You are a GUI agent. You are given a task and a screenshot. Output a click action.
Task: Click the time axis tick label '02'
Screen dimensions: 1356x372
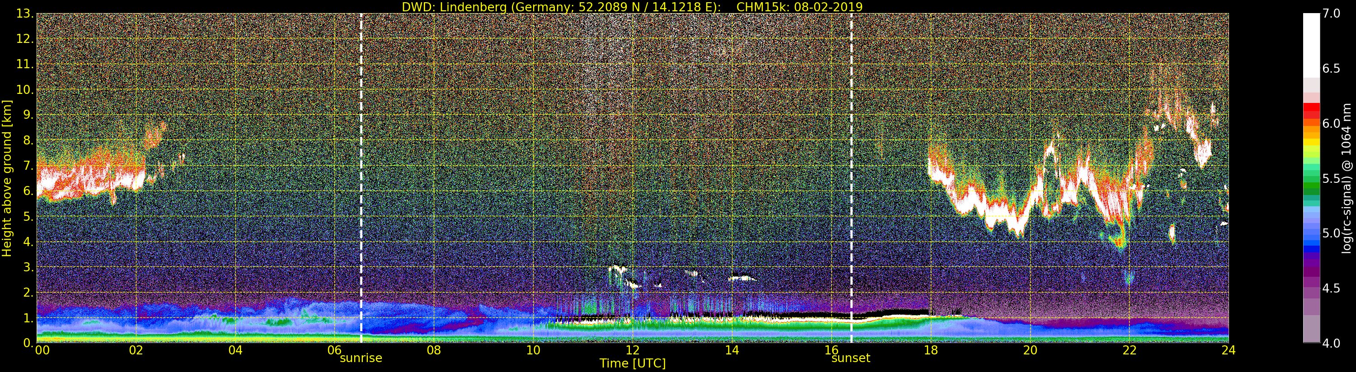136,350
